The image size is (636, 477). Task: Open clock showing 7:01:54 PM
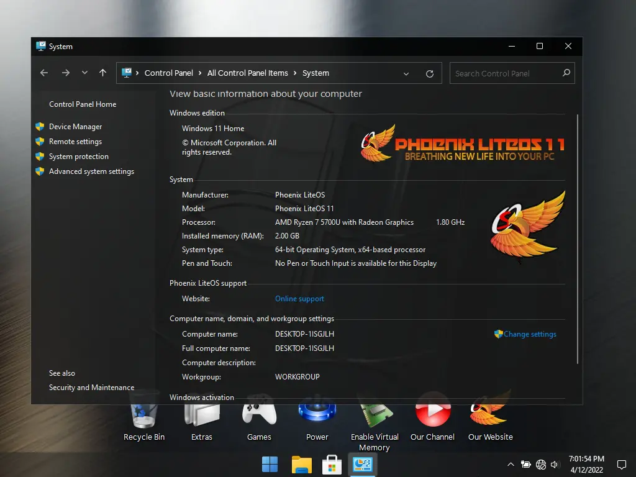tap(586, 465)
